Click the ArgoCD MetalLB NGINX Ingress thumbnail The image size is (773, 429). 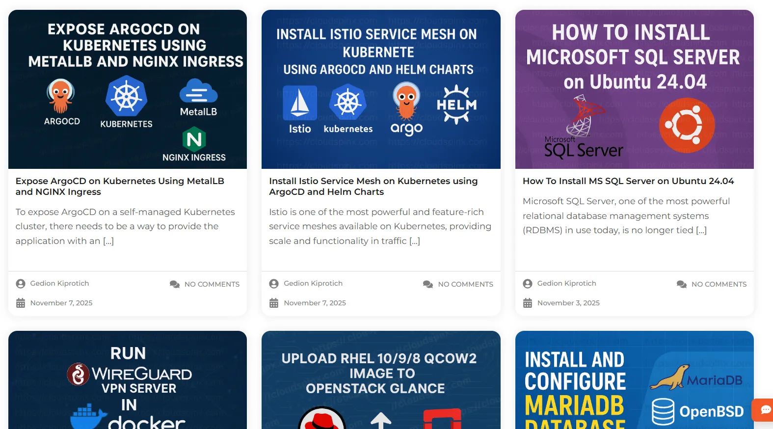pos(128,89)
